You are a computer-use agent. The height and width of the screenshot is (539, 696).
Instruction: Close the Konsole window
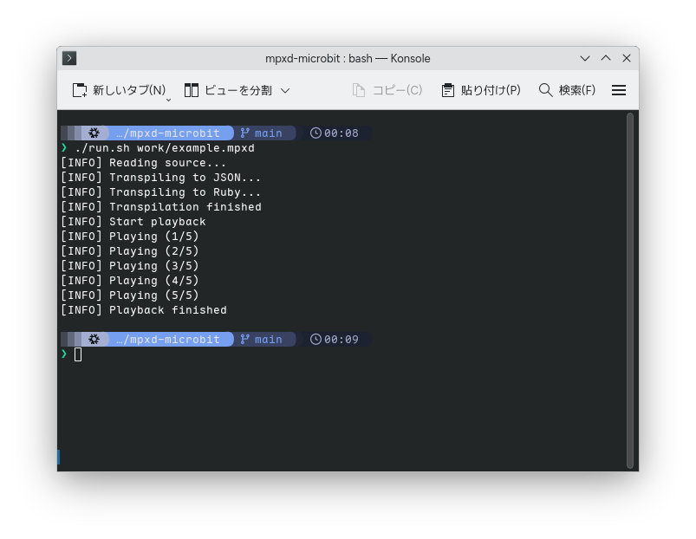tap(626, 58)
